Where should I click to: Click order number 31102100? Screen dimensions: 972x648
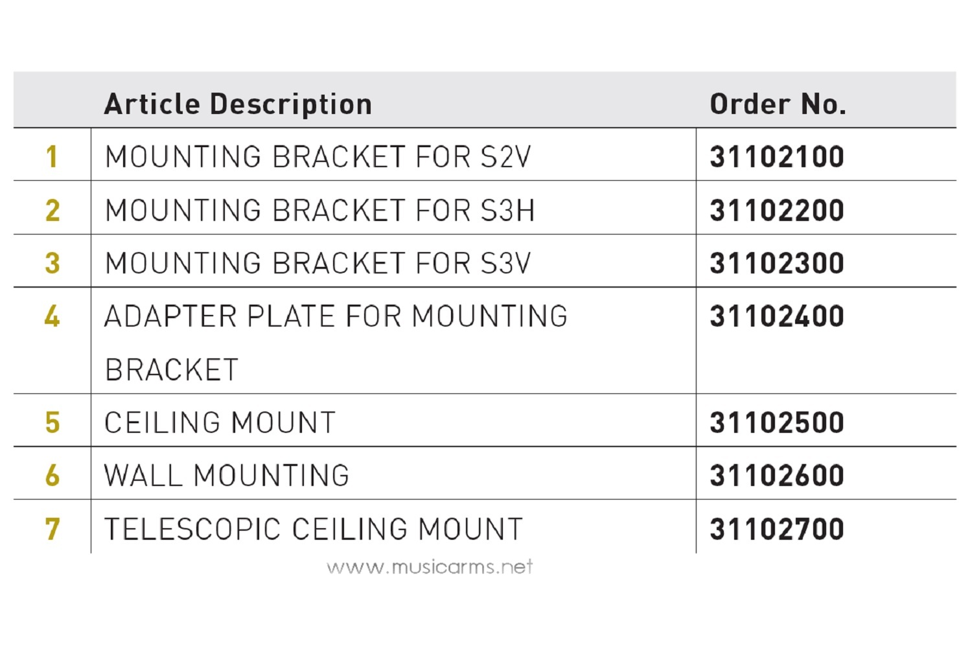(x=777, y=157)
